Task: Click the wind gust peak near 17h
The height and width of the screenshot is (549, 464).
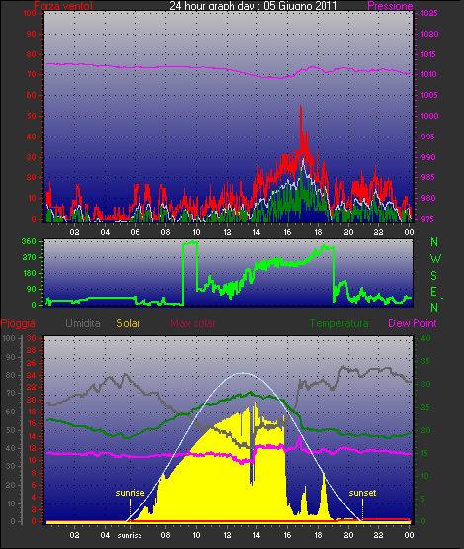Action: (301, 109)
